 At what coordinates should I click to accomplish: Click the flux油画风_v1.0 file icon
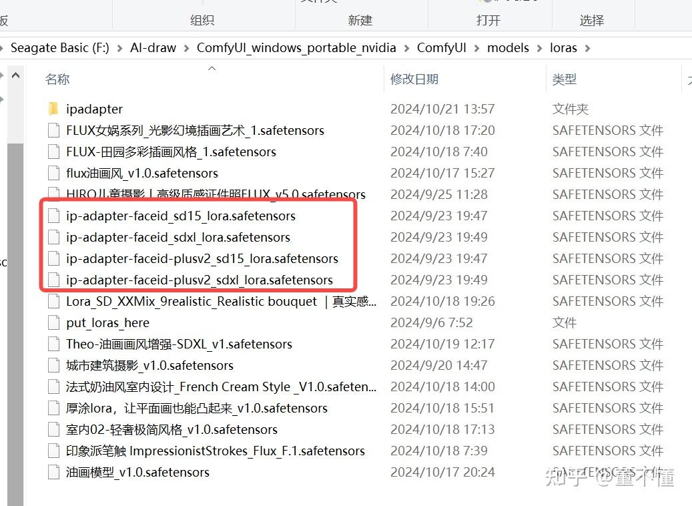click(x=53, y=172)
